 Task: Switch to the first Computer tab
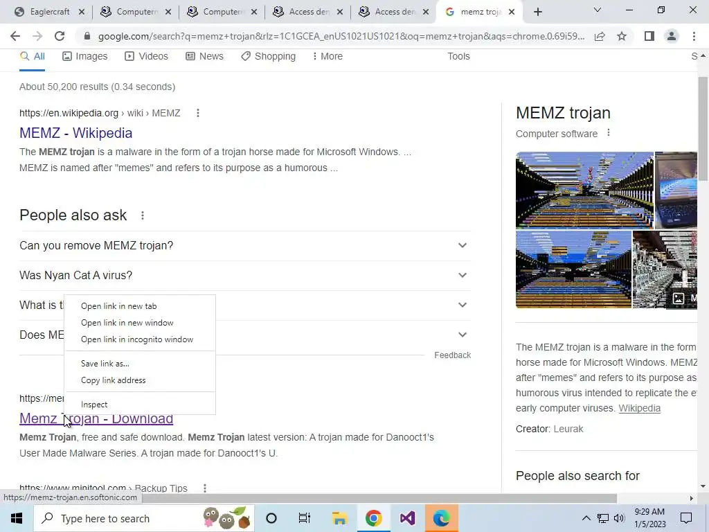pyautogui.click(x=136, y=12)
